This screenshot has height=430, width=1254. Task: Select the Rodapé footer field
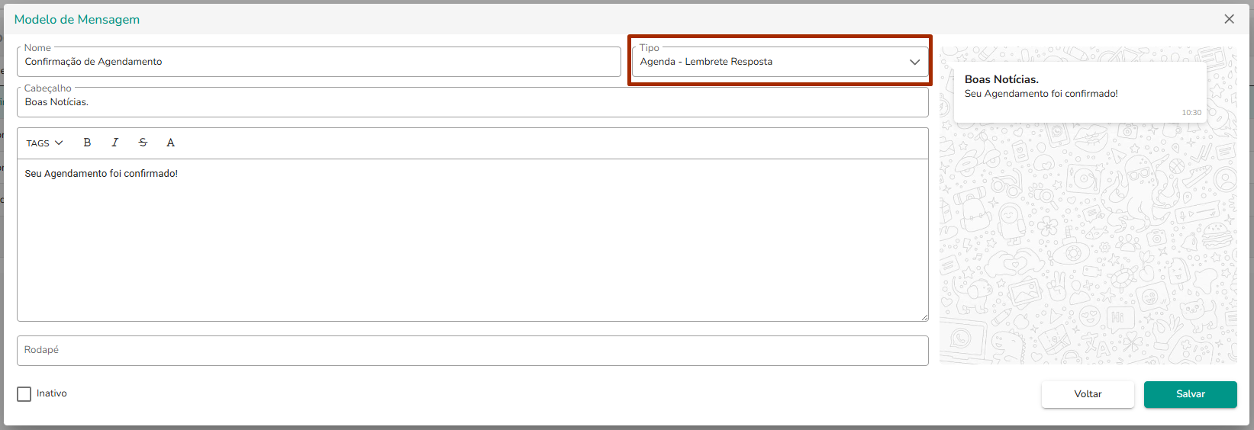pyautogui.click(x=472, y=351)
